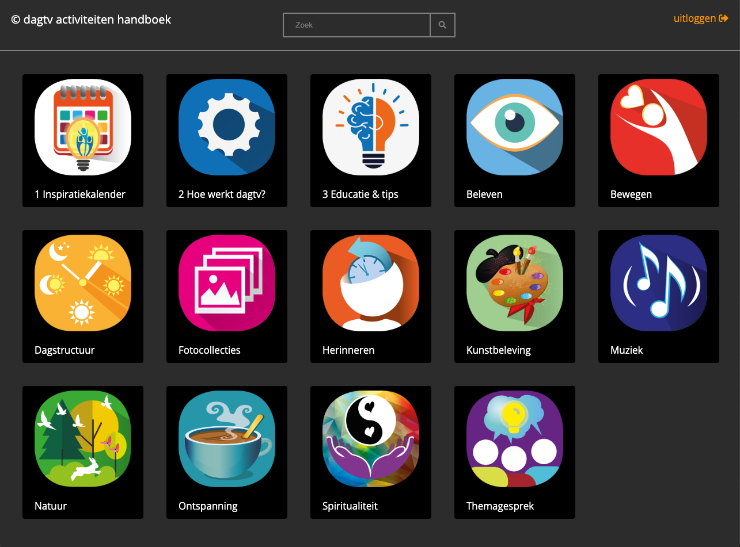This screenshot has width=740, height=547.
Task: Click the Ontspanning coffee cup icon
Action: pos(227,439)
